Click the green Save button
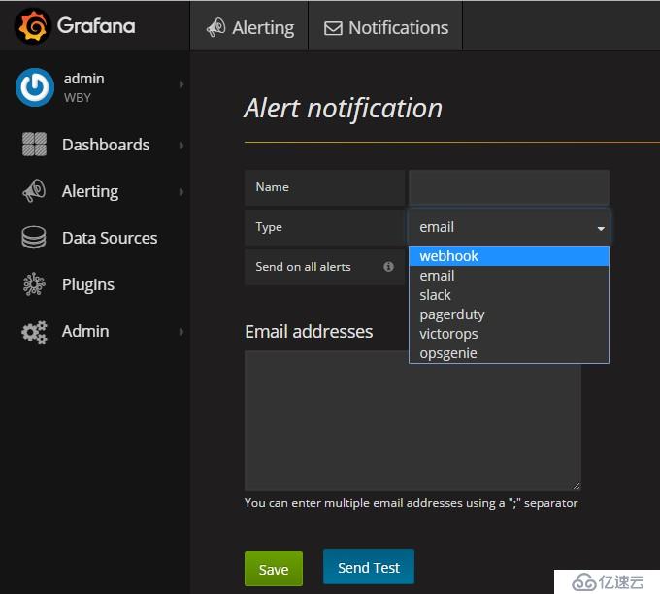This screenshot has width=660, height=594. [274, 569]
